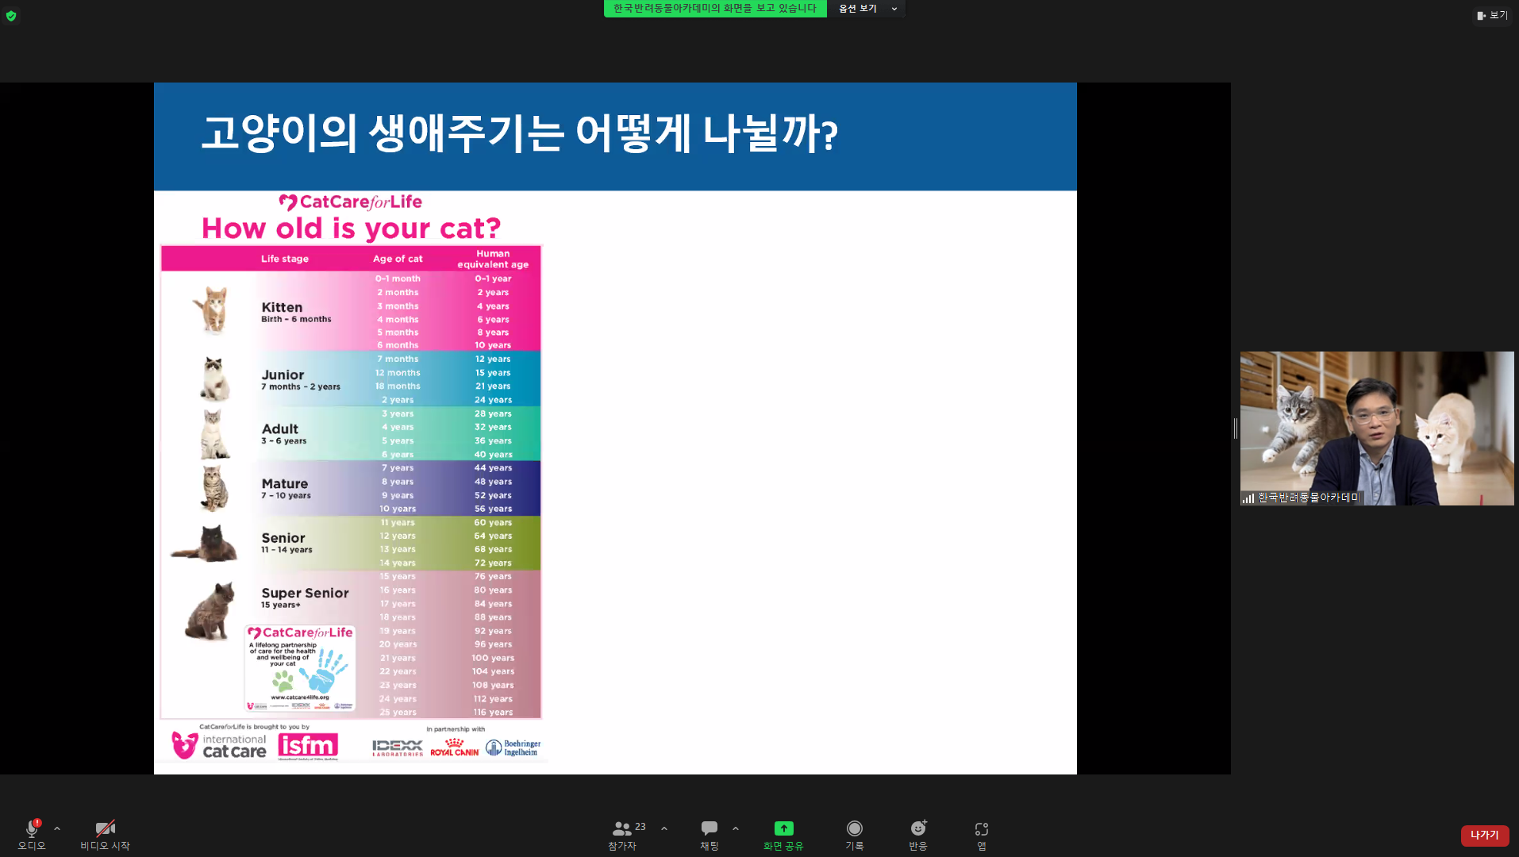This screenshot has height=857, width=1519.
Task: Open the chat panel icon
Action: pos(710,828)
